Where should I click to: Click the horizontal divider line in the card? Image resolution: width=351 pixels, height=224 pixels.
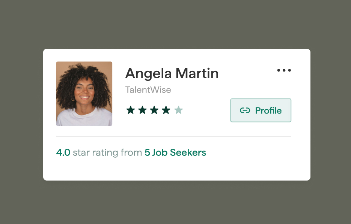click(x=173, y=136)
